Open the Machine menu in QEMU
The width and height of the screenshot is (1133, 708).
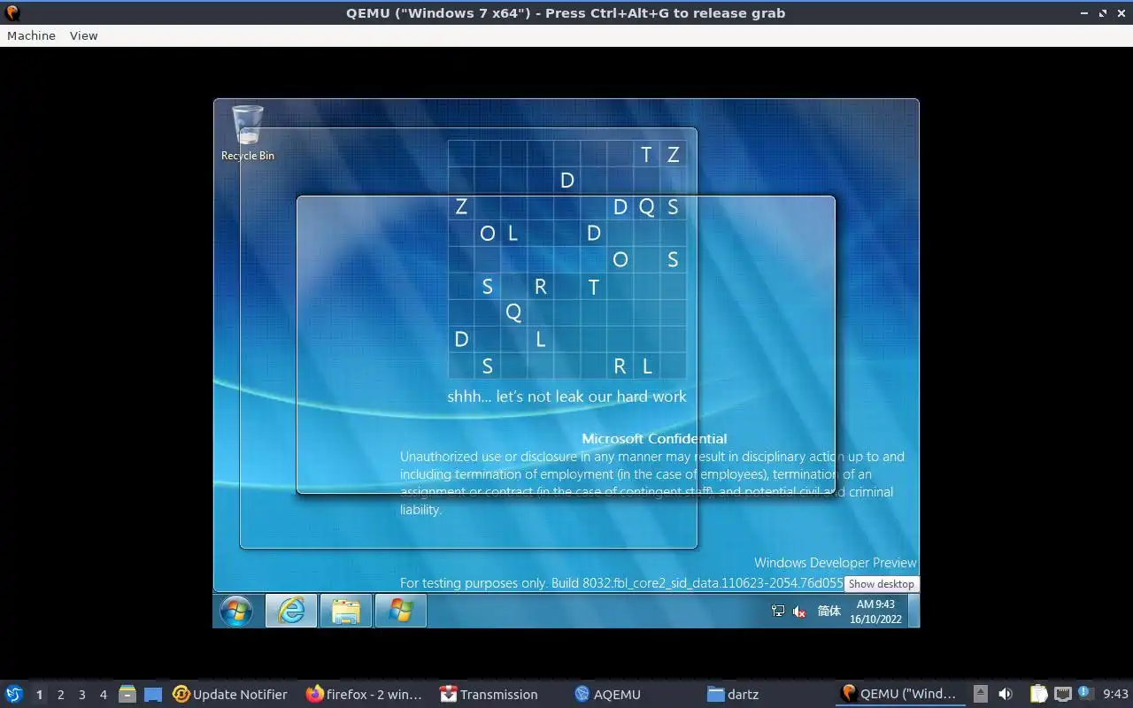pos(31,35)
